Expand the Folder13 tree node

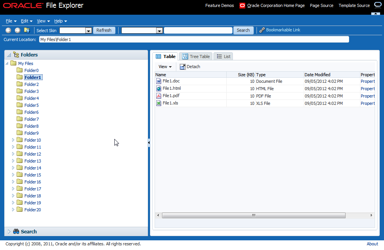pos(13,161)
